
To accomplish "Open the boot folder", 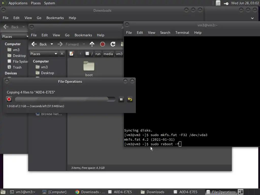I will [89, 69].
